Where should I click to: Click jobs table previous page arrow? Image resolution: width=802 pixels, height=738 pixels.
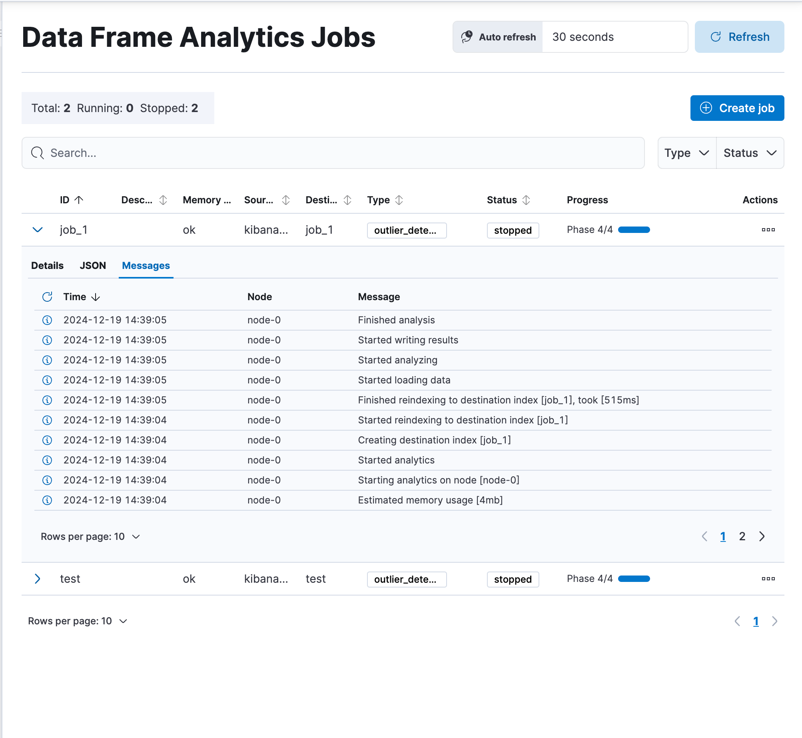pos(737,621)
